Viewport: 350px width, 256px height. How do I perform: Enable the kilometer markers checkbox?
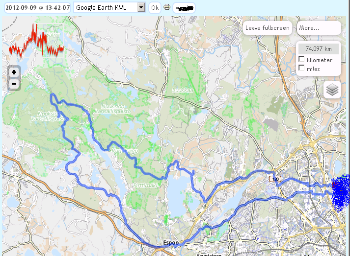(302, 60)
